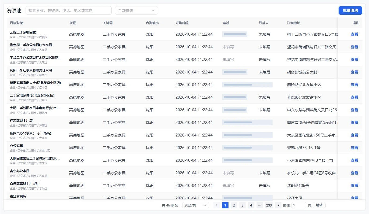This screenshot has width=369, height=214.
Task: Go to the next page arrow
Action: coord(278,205)
